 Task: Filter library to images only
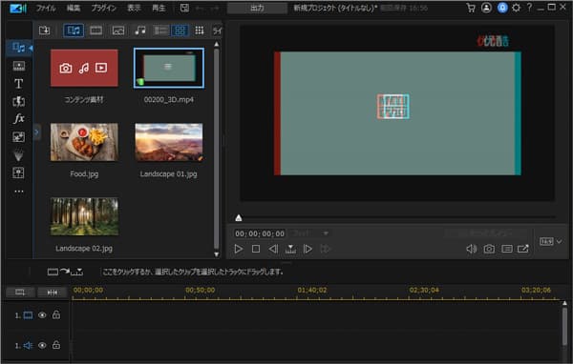[118, 30]
